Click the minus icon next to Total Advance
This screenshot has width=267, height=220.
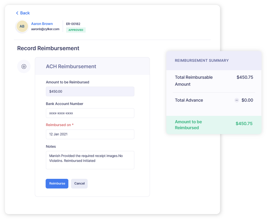[x=237, y=100]
